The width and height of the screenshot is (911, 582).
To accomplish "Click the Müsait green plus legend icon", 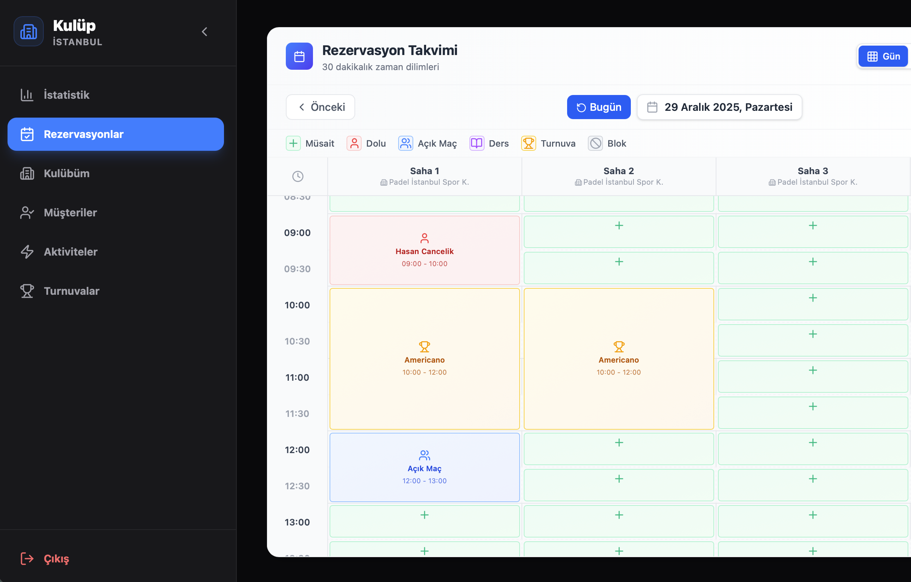I will click(293, 143).
